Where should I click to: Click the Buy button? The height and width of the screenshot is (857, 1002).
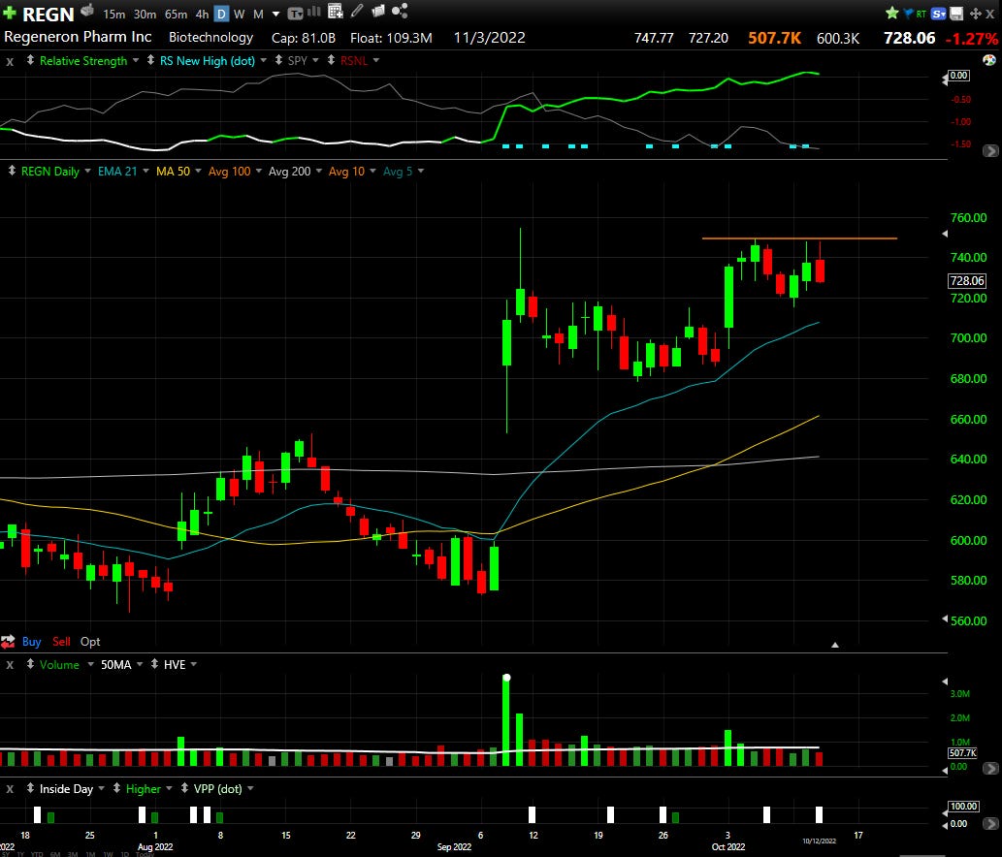tap(31, 641)
